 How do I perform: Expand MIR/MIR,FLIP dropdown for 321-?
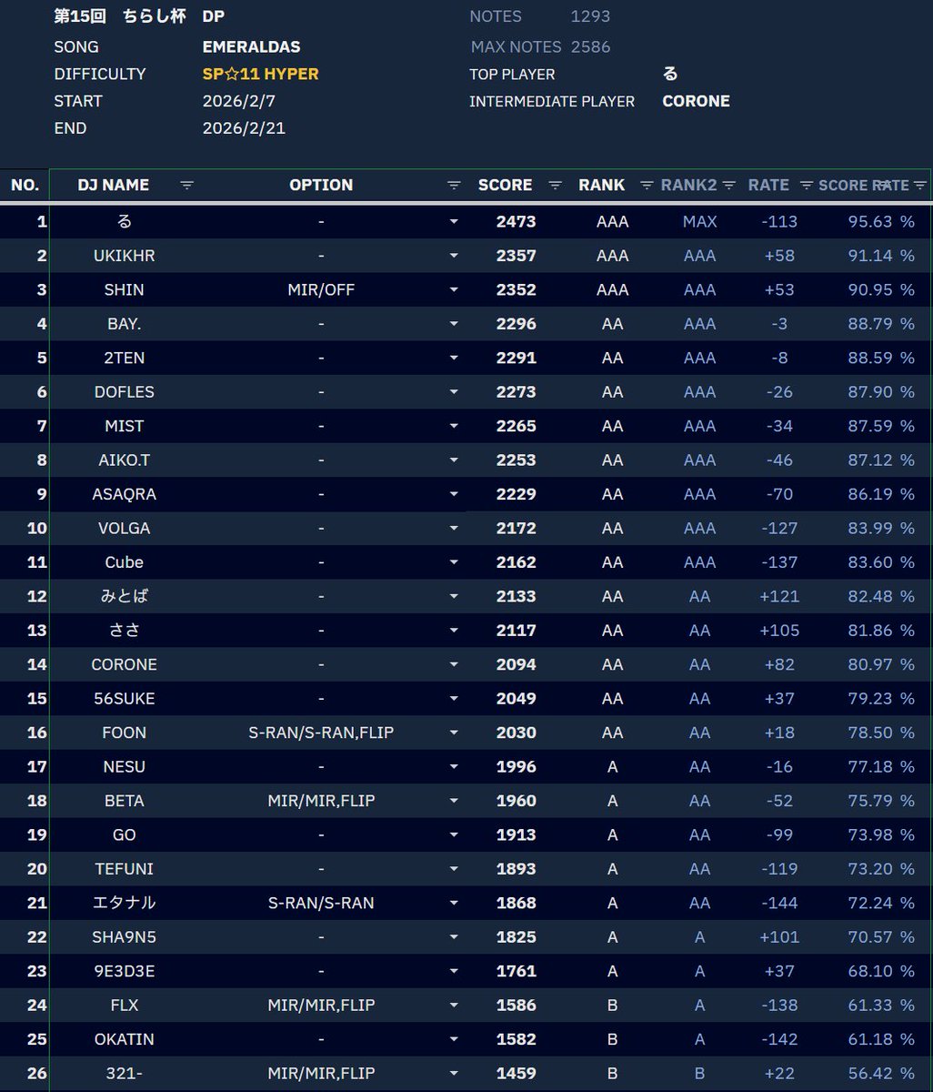coord(454,1074)
